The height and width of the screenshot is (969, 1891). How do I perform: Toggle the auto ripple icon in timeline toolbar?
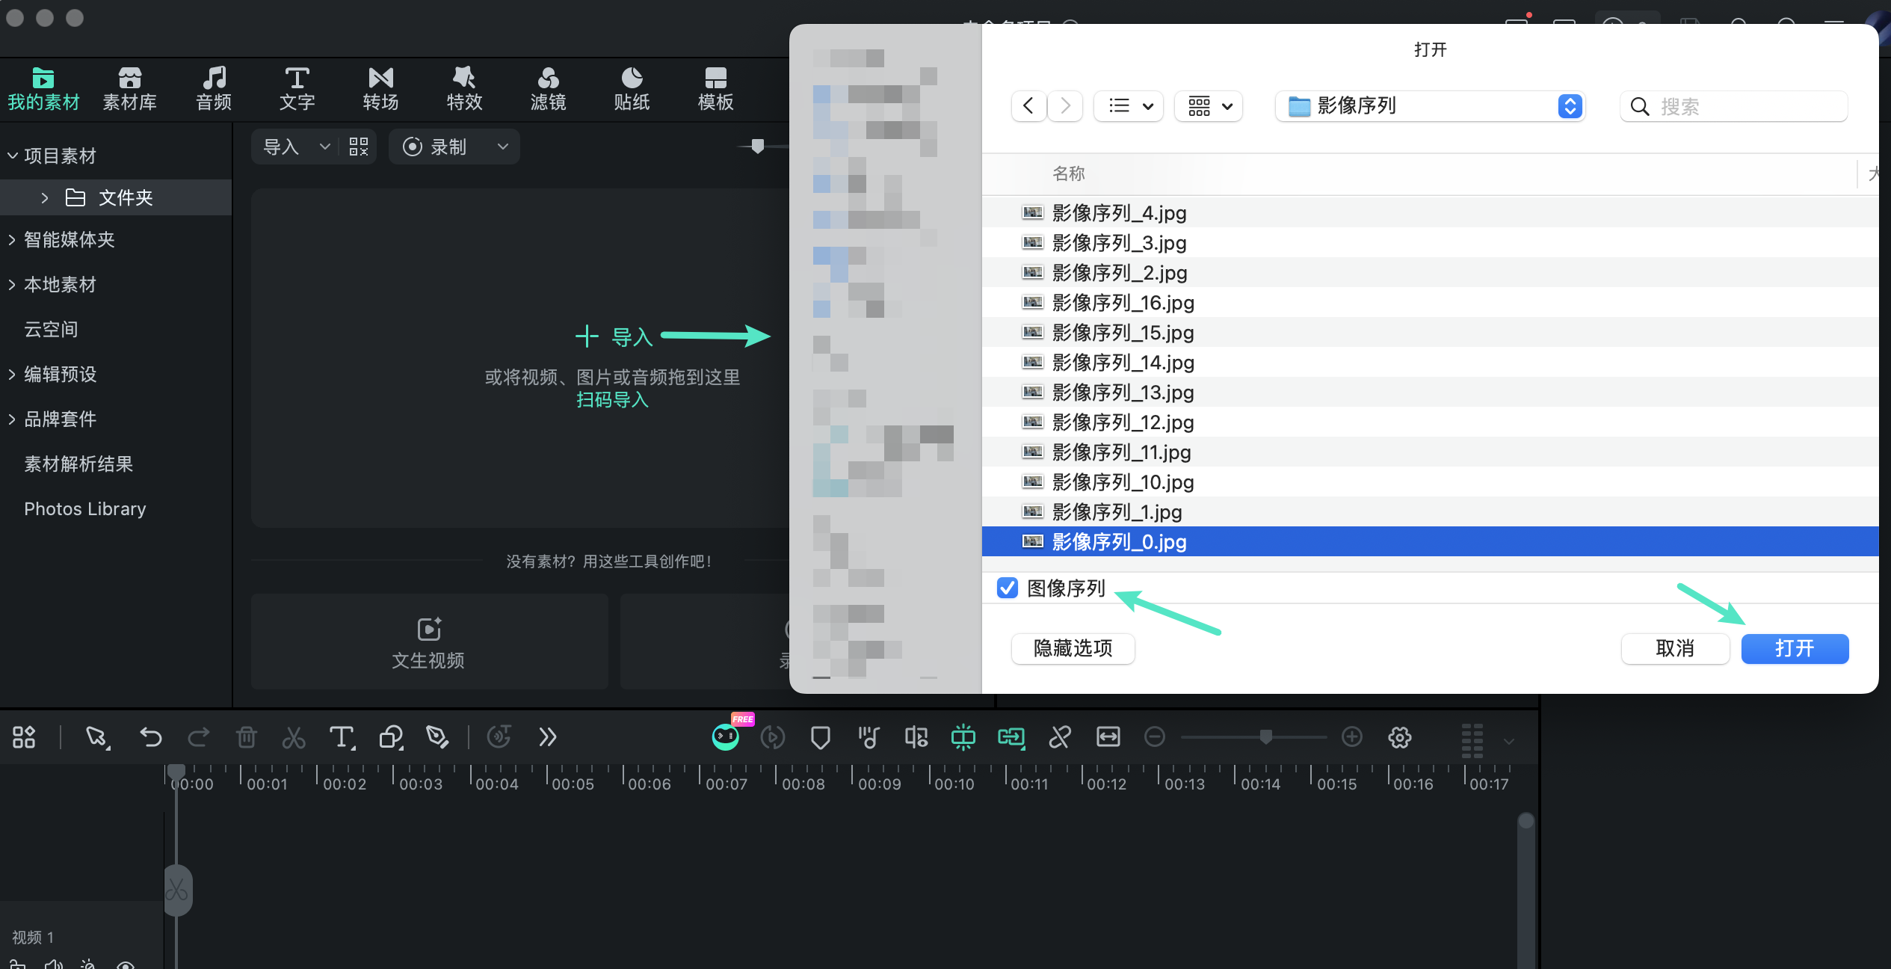(963, 737)
